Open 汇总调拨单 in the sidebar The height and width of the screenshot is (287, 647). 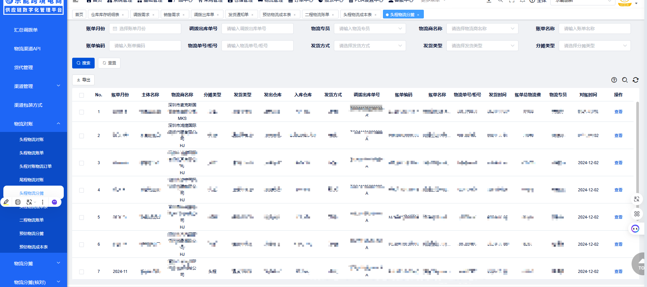coord(26,30)
